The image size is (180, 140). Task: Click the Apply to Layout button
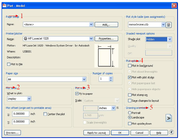tap(96, 133)
